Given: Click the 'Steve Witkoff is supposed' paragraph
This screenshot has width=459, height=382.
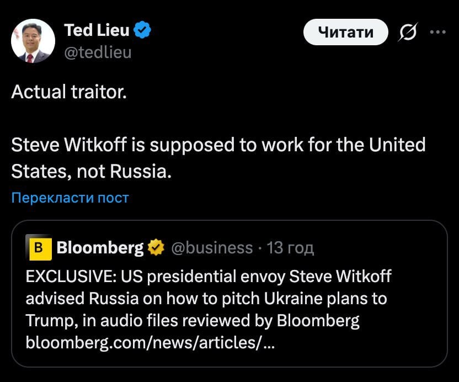Looking at the screenshot, I should 218,145.
